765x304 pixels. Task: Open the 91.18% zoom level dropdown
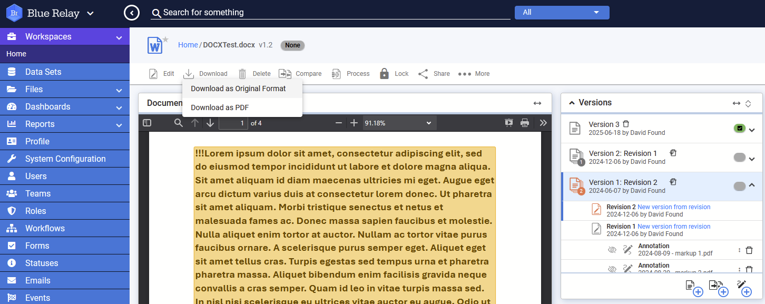pos(399,123)
